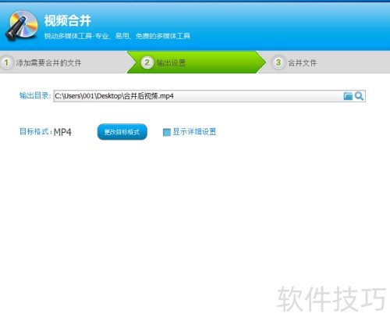
Task: Open the folder browse icon for output directory
Action: pos(348,96)
